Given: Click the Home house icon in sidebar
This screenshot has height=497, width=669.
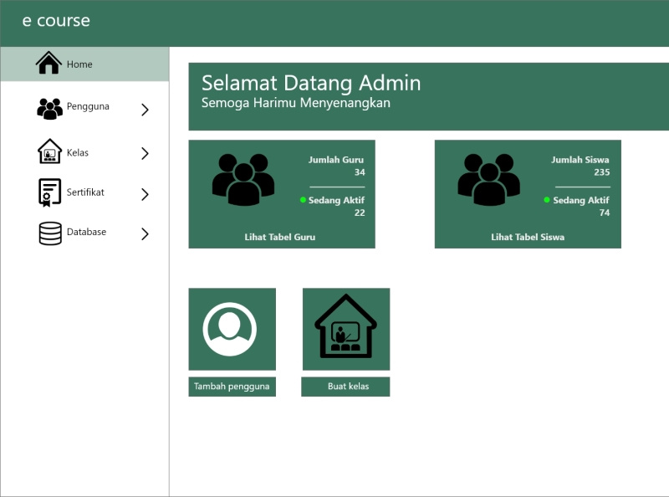Looking at the screenshot, I should pos(49,64).
